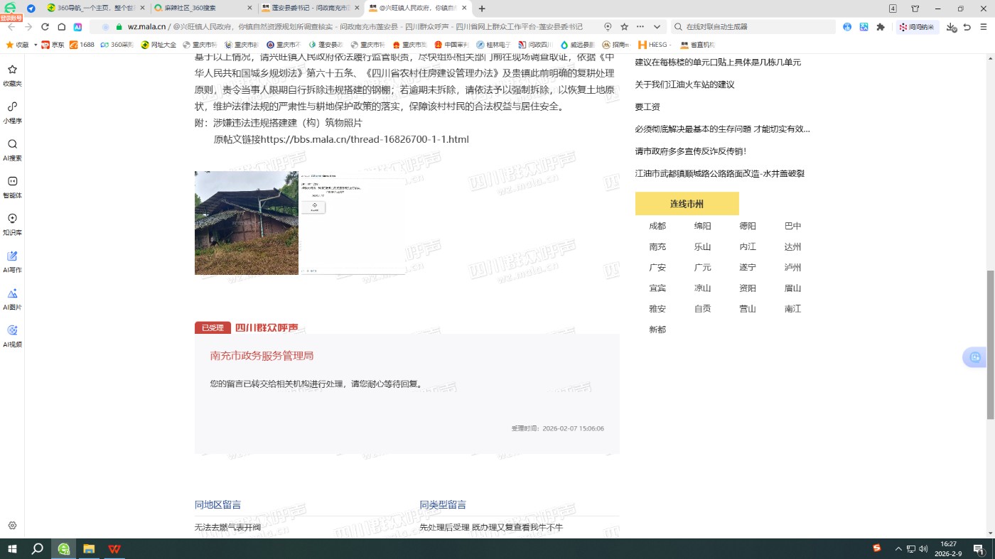The width and height of the screenshot is (995, 559).
Task: Open the 要工资 message link
Action: click(647, 107)
